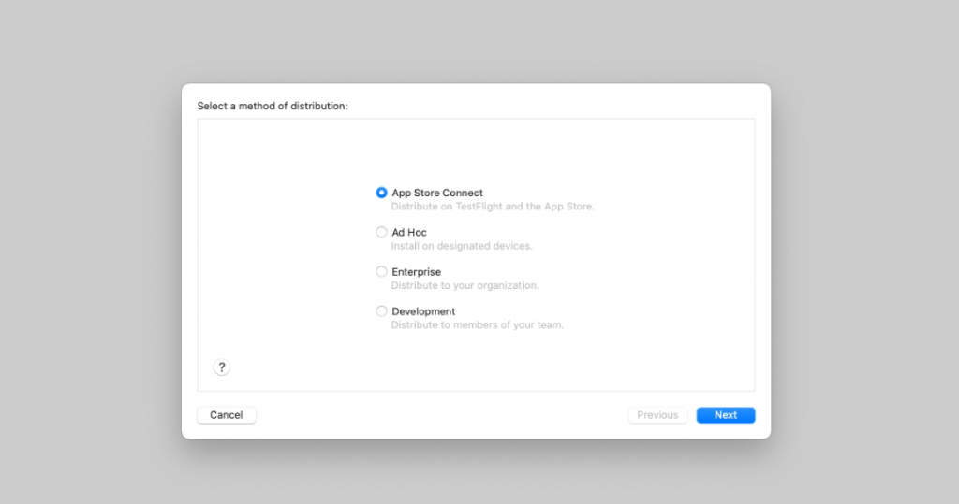The width and height of the screenshot is (959, 504).
Task: Click 'Install on designated devices.' description
Action: pyautogui.click(x=462, y=246)
